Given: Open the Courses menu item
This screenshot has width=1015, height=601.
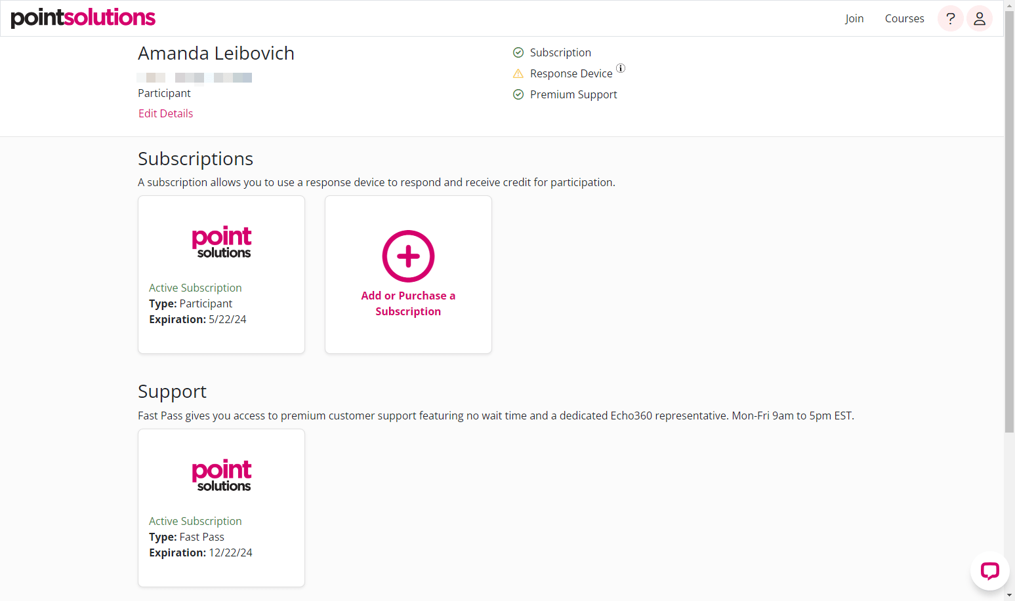Looking at the screenshot, I should (x=904, y=18).
